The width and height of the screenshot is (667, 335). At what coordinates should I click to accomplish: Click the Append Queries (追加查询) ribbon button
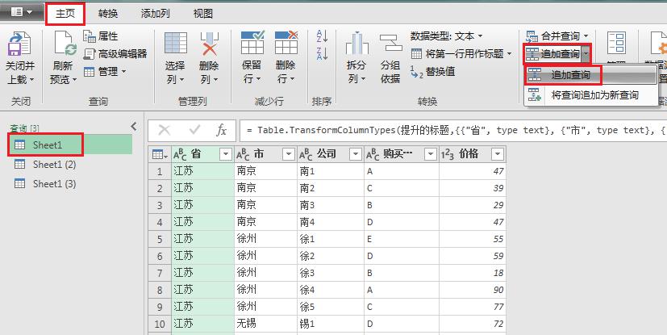coord(553,53)
